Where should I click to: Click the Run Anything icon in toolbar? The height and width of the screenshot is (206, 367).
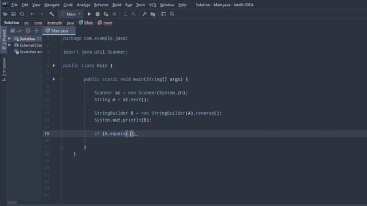click(x=163, y=14)
